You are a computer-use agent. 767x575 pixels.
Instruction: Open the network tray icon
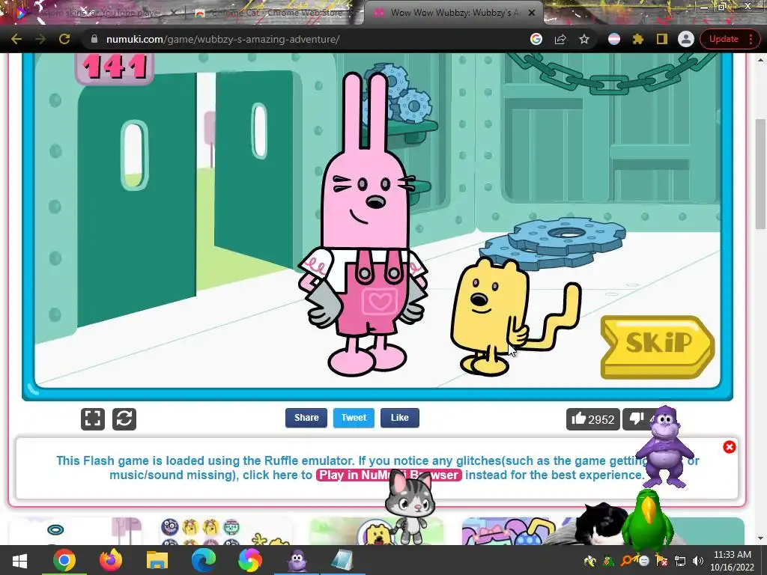tap(680, 561)
